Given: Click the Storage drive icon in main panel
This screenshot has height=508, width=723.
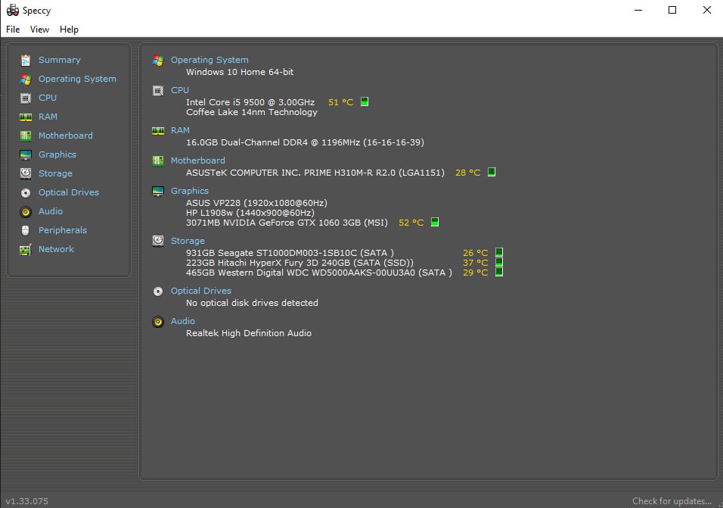Looking at the screenshot, I should pyautogui.click(x=158, y=241).
